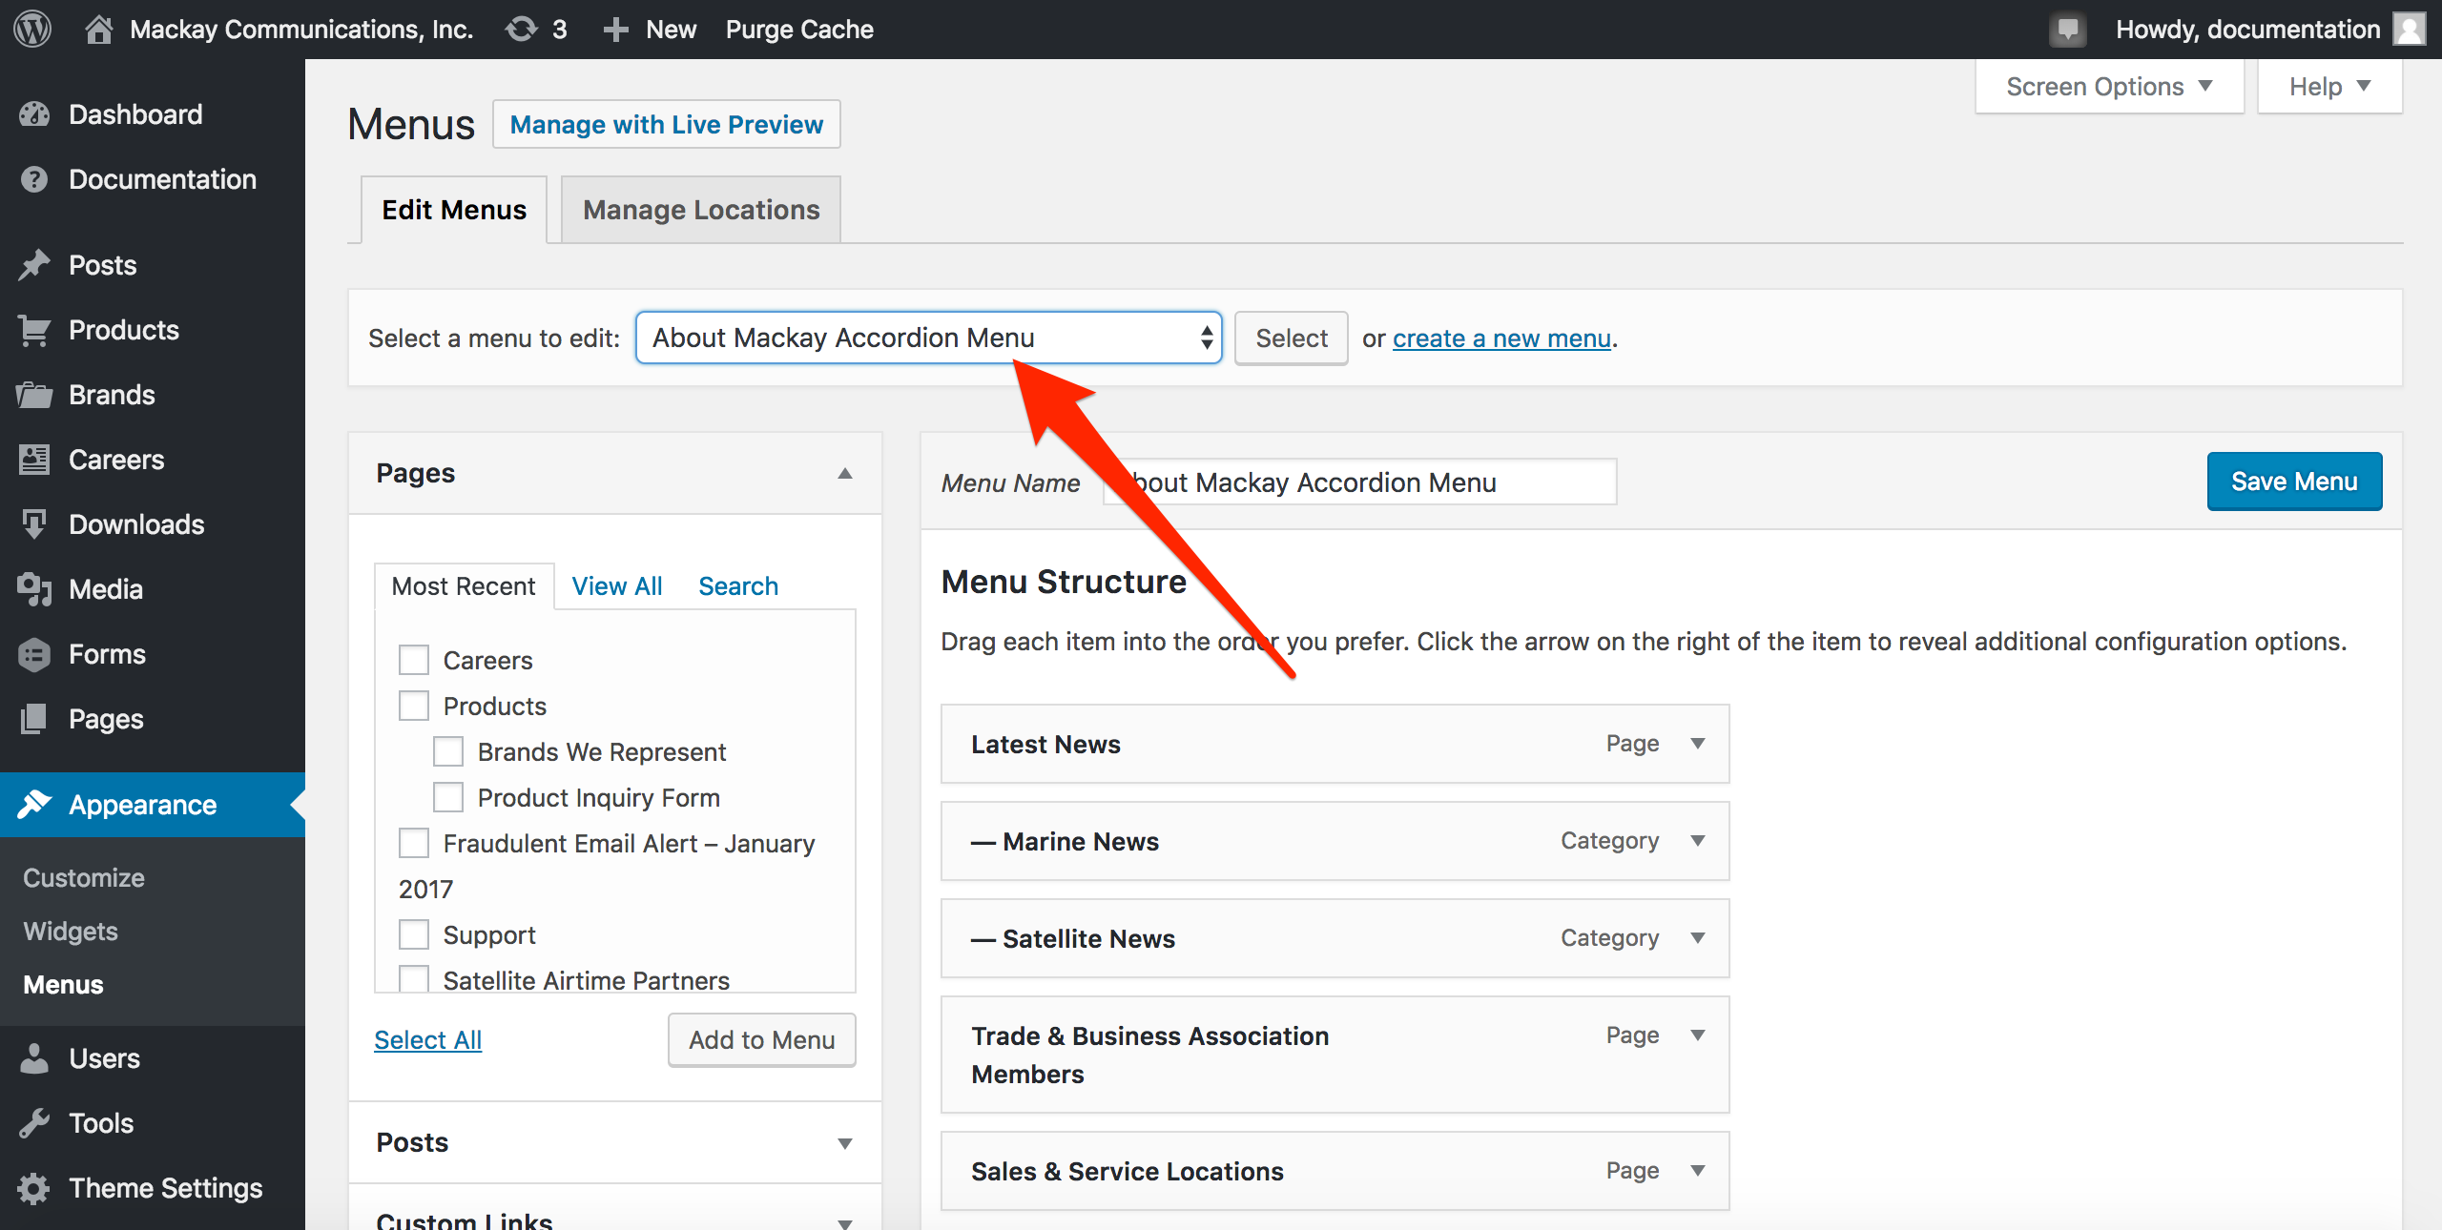Viewport: 2442px width, 1230px height.
Task: Select the Edit Menus tab
Action: point(454,210)
